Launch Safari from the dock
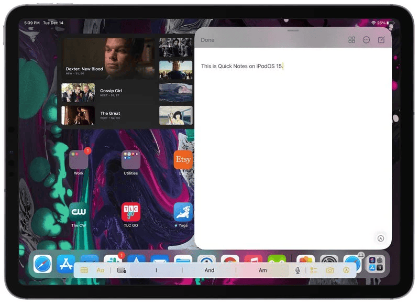 43,263
